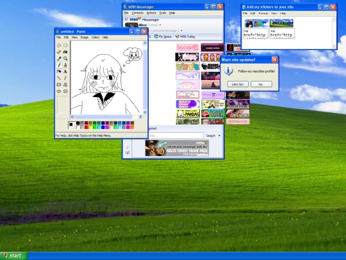This screenshot has height=260, width=346.
Task: Select the Airbrush tool in Paint
Action: pos(59,72)
